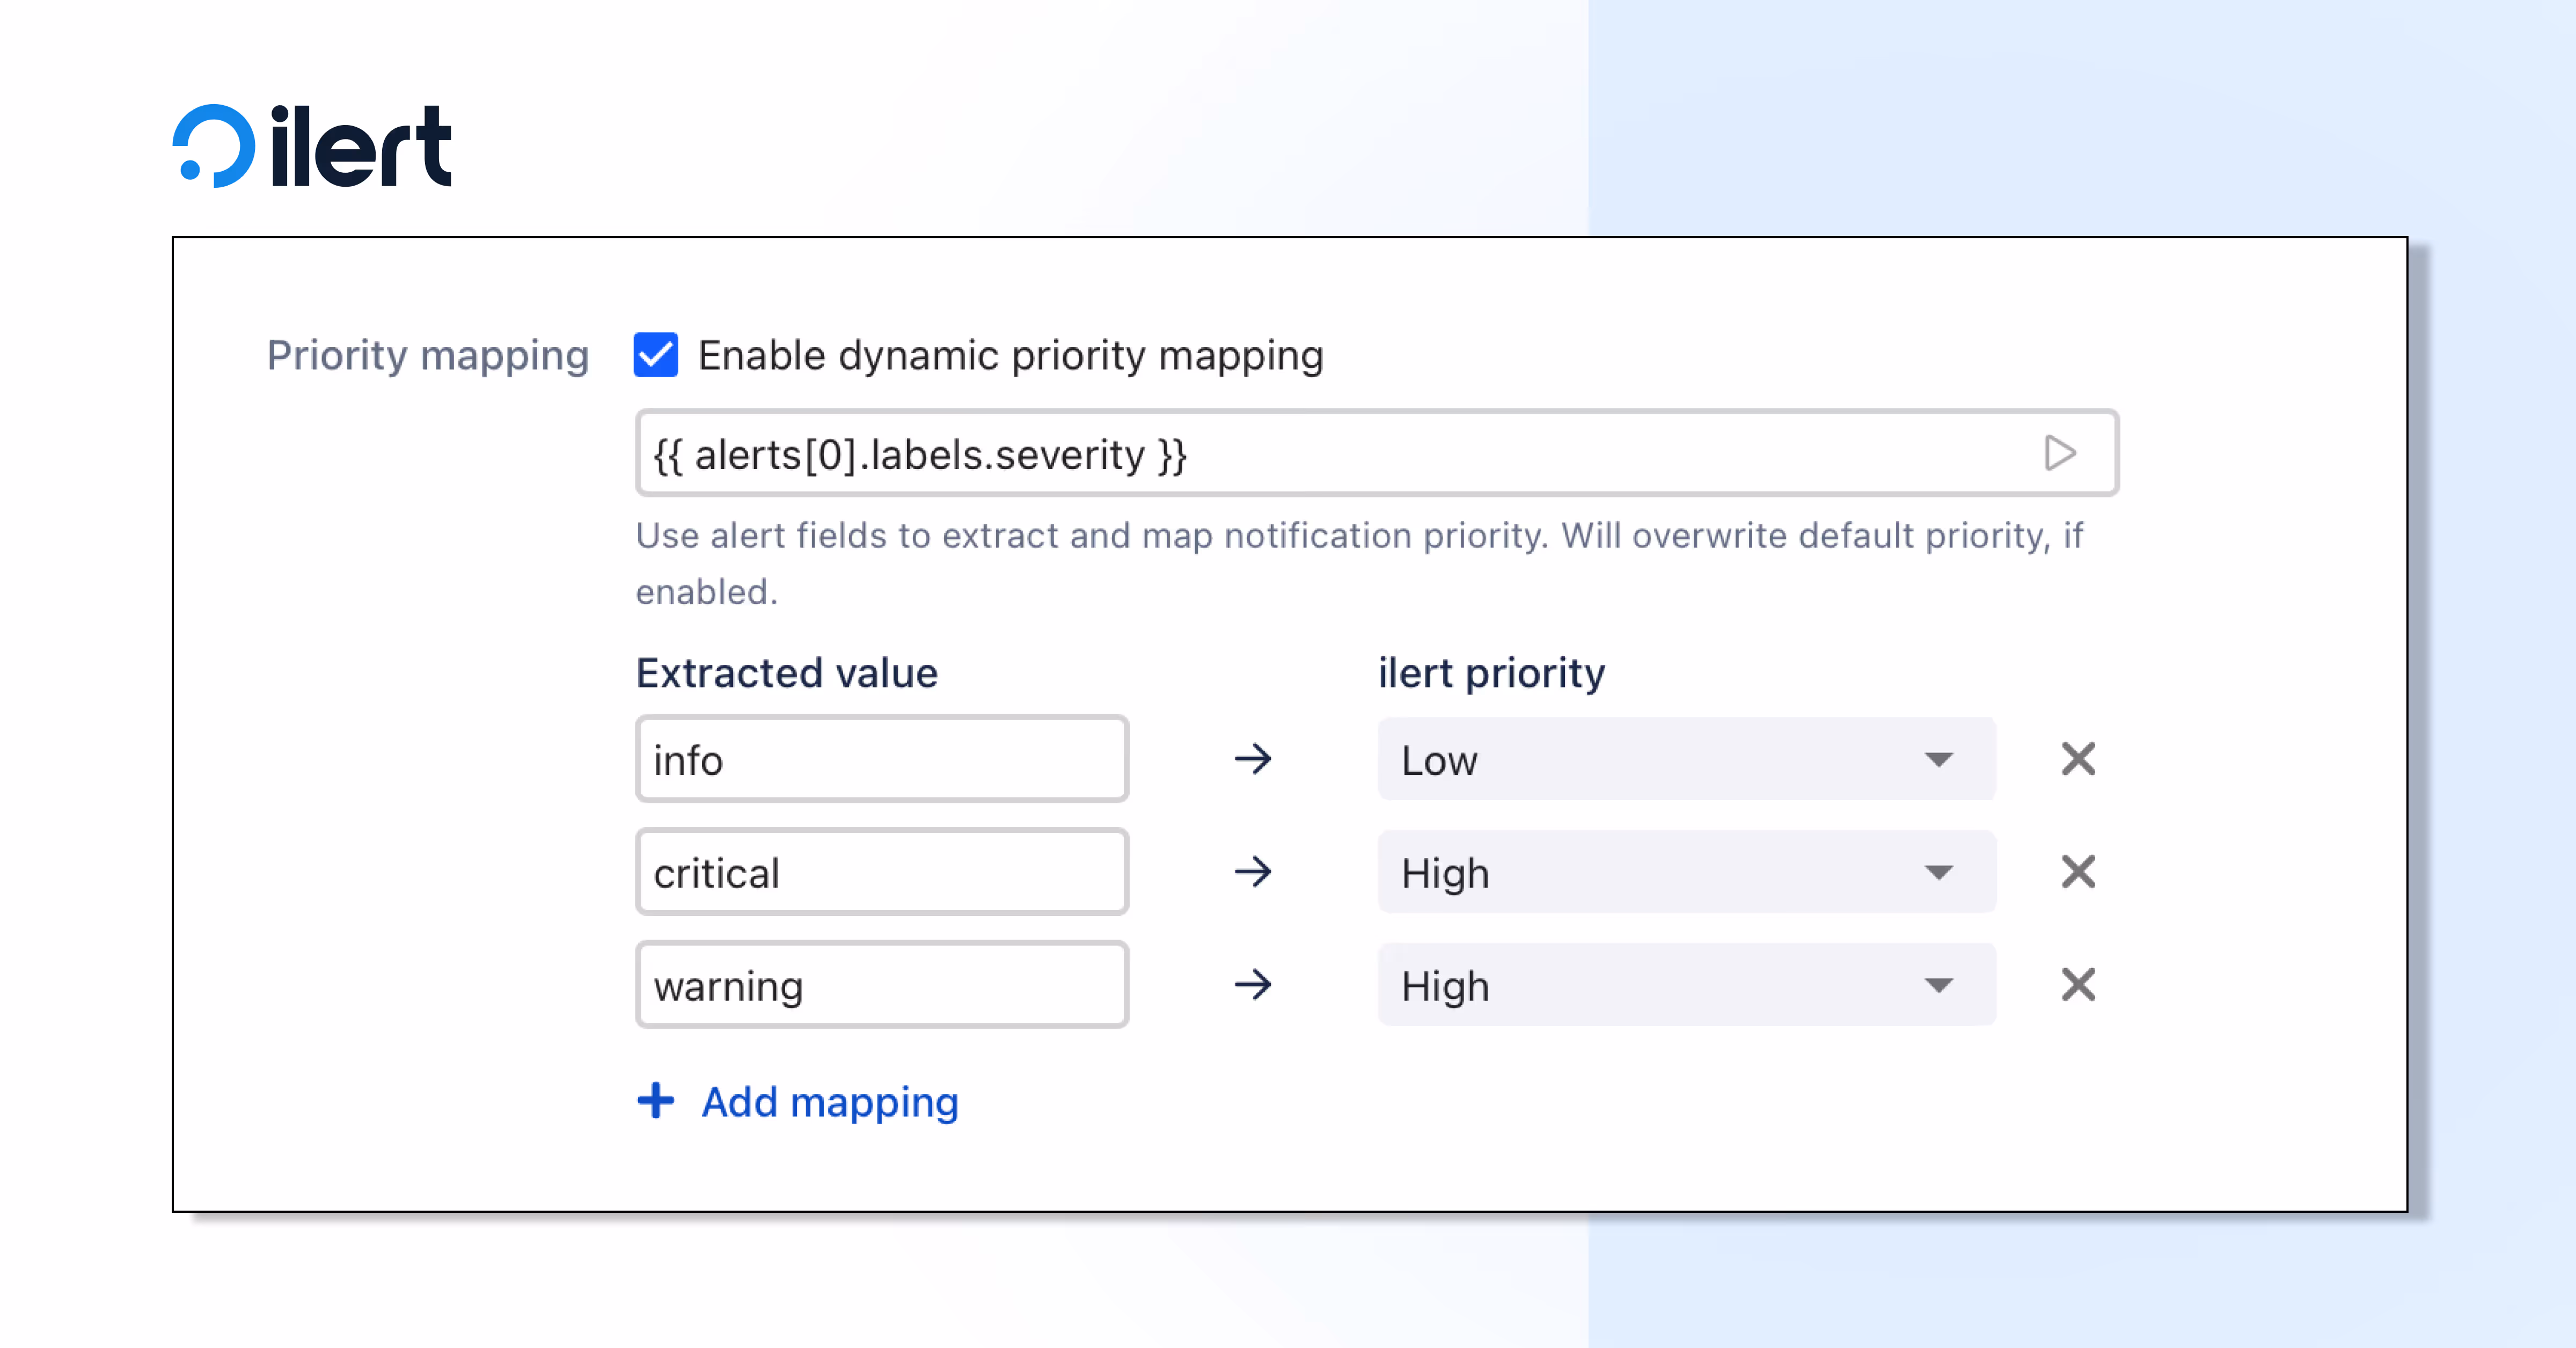
Task: Click the plus icon for Add mapping
Action: click(656, 1101)
